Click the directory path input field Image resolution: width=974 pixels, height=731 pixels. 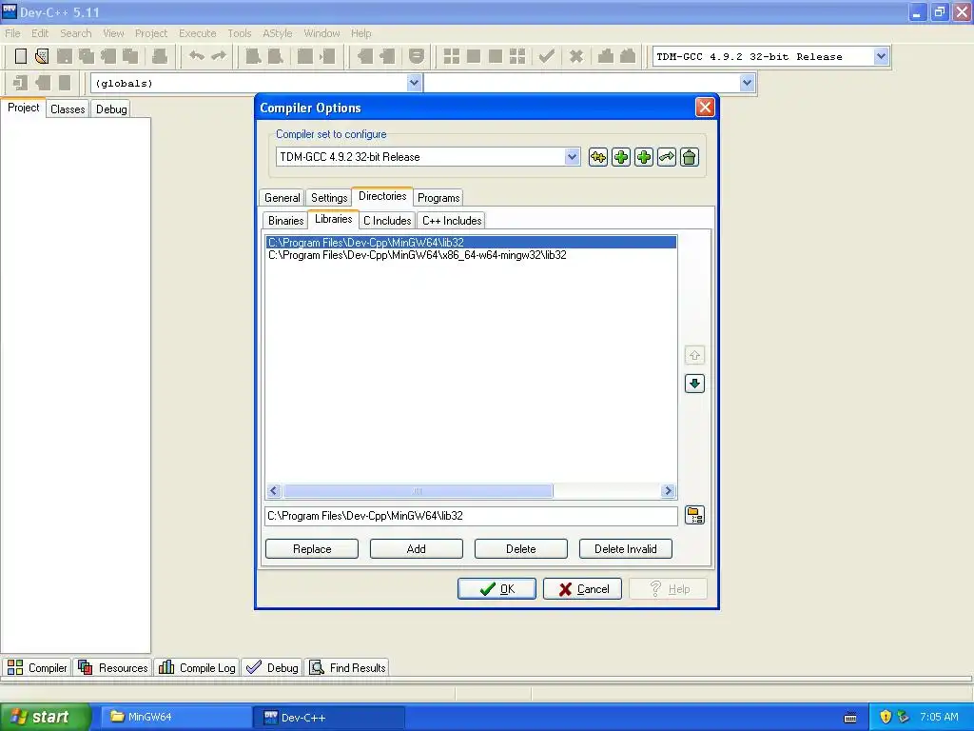(x=471, y=516)
